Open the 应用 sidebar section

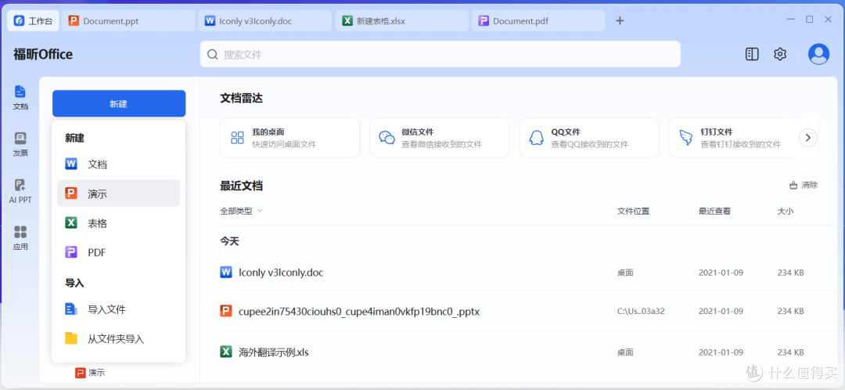coord(20,238)
